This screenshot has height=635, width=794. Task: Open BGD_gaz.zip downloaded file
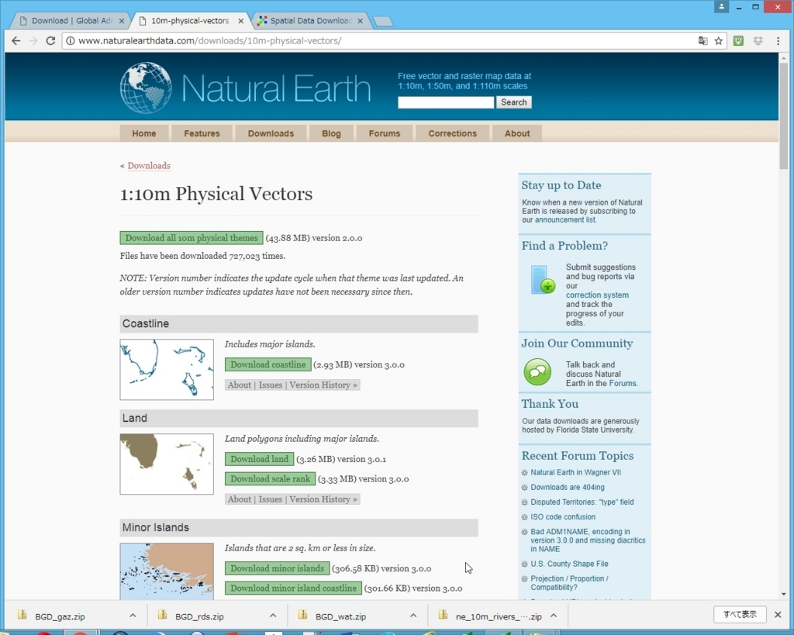pyautogui.click(x=60, y=616)
